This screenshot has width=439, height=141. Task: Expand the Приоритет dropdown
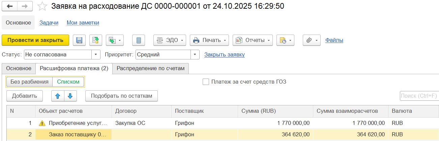[195, 54]
